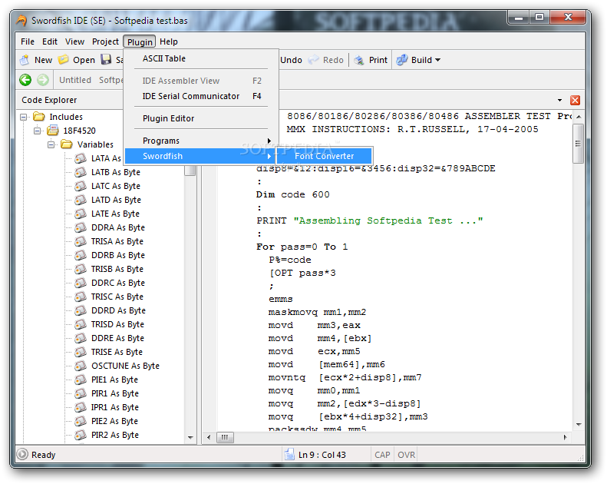
Task: Open Plugin Editor from the menu
Action: 201,118
